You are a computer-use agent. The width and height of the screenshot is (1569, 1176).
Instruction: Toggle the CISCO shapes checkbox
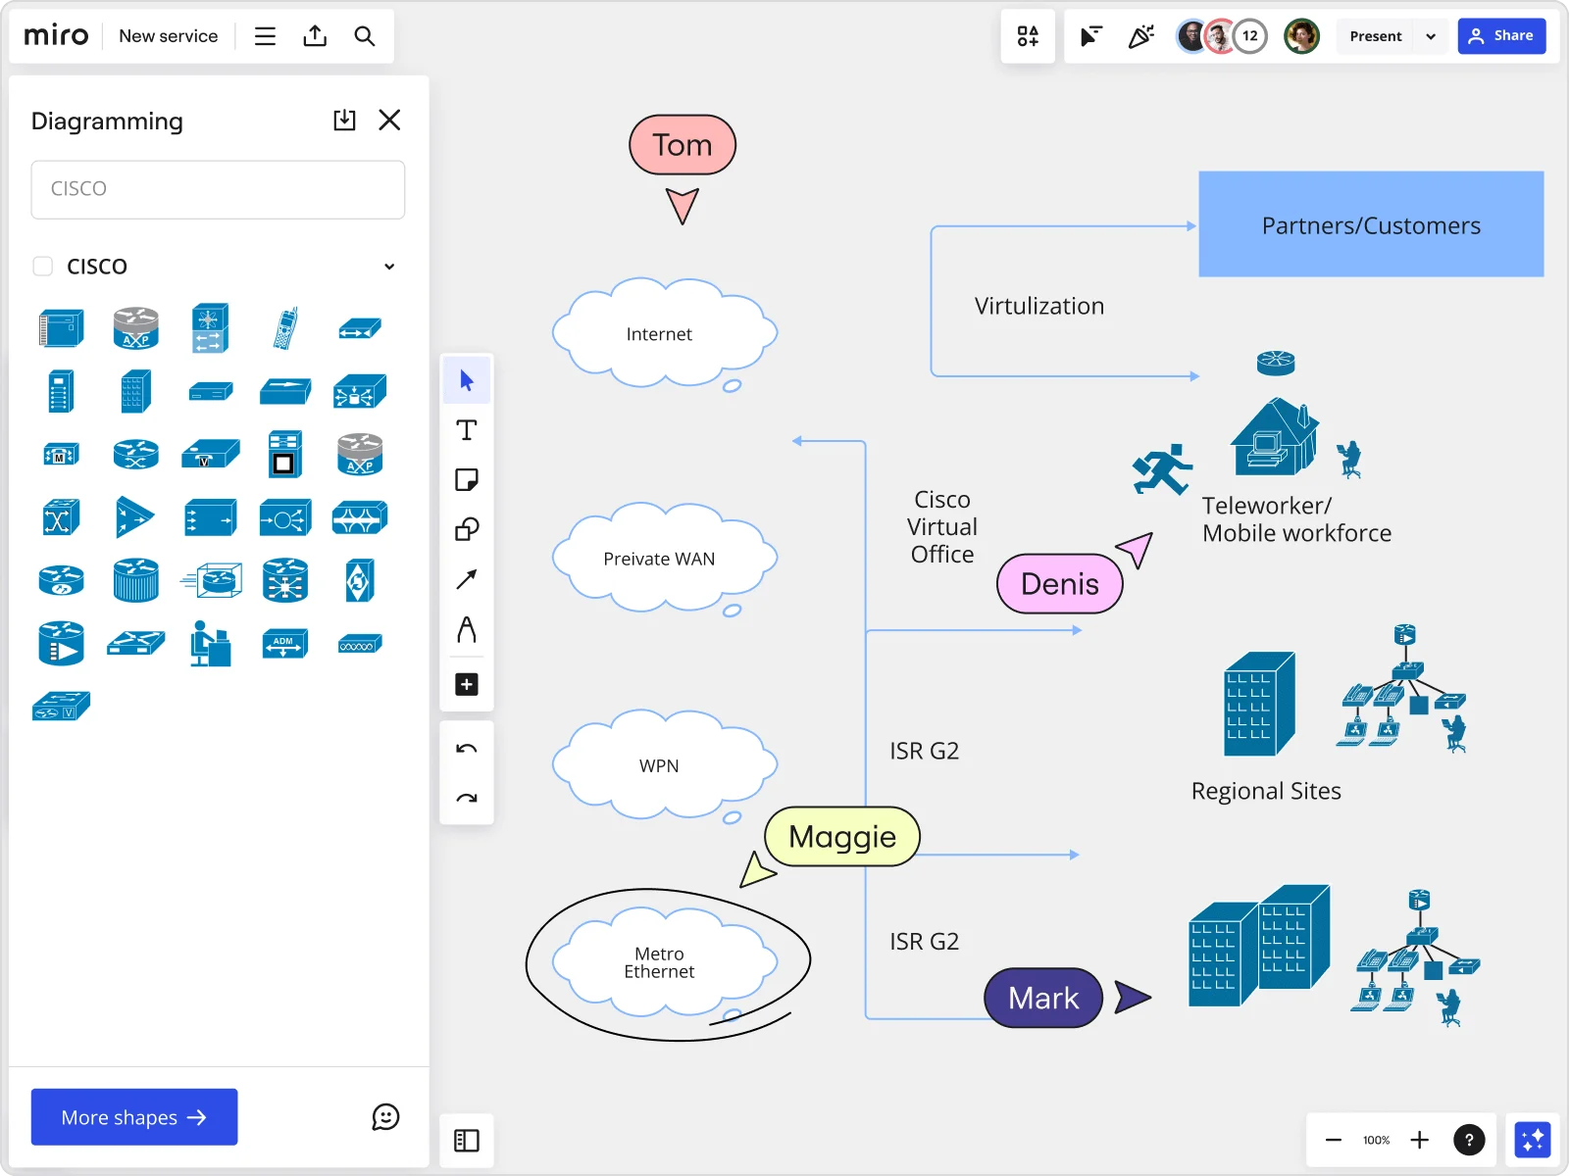point(42,266)
